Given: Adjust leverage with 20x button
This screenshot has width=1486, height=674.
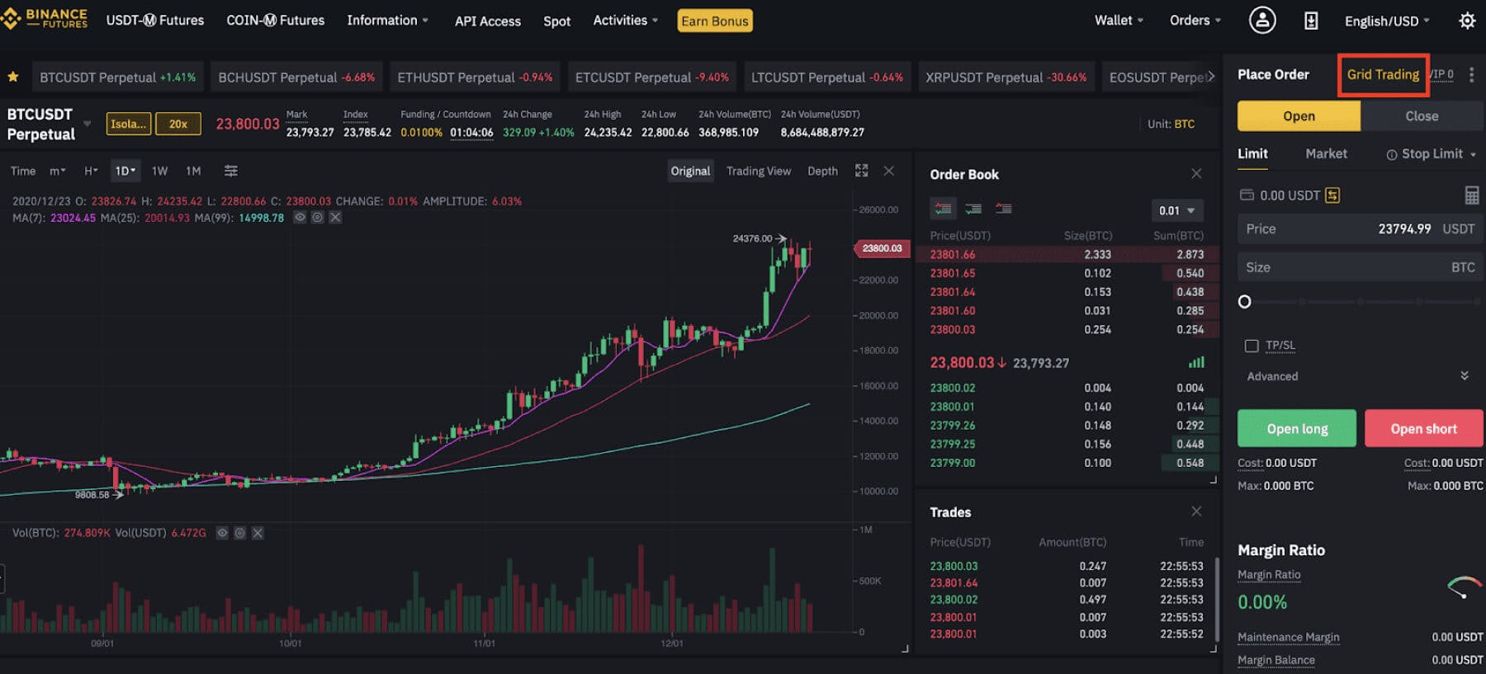Looking at the screenshot, I should (x=178, y=124).
